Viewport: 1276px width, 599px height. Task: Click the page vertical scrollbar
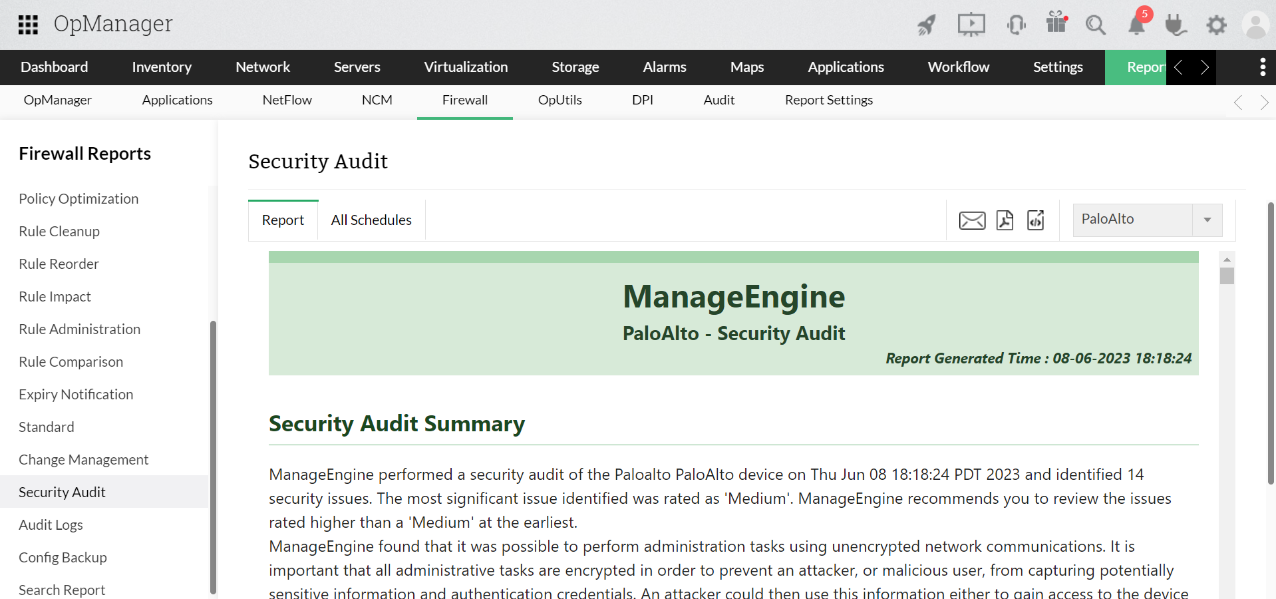point(1271,343)
